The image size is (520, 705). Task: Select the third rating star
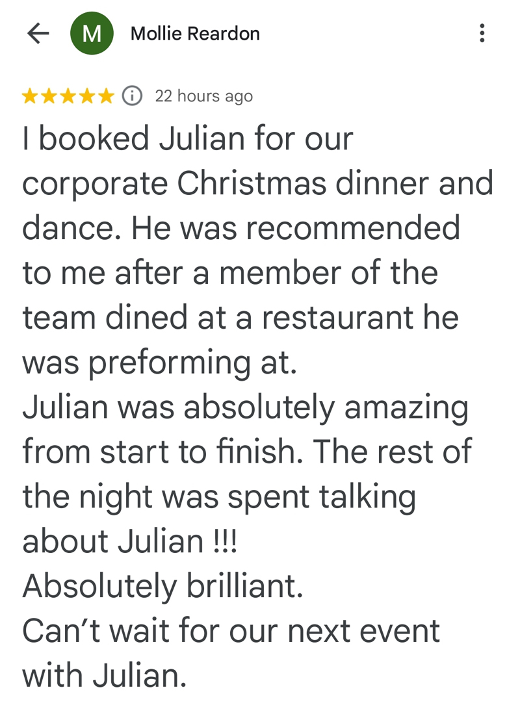[68, 97]
